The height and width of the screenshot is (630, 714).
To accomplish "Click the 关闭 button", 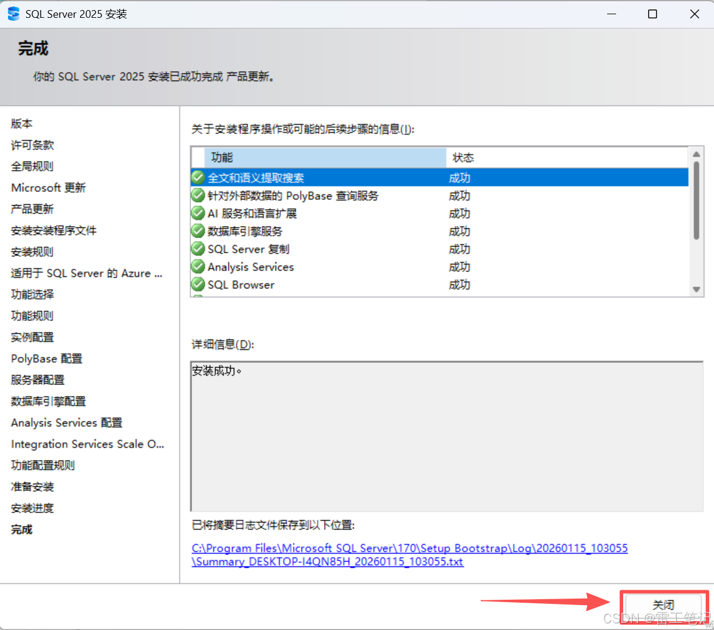I will click(x=664, y=605).
